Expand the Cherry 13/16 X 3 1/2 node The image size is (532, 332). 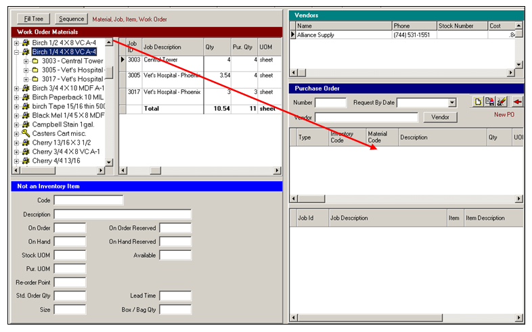pyautogui.click(x=16, y=143)
